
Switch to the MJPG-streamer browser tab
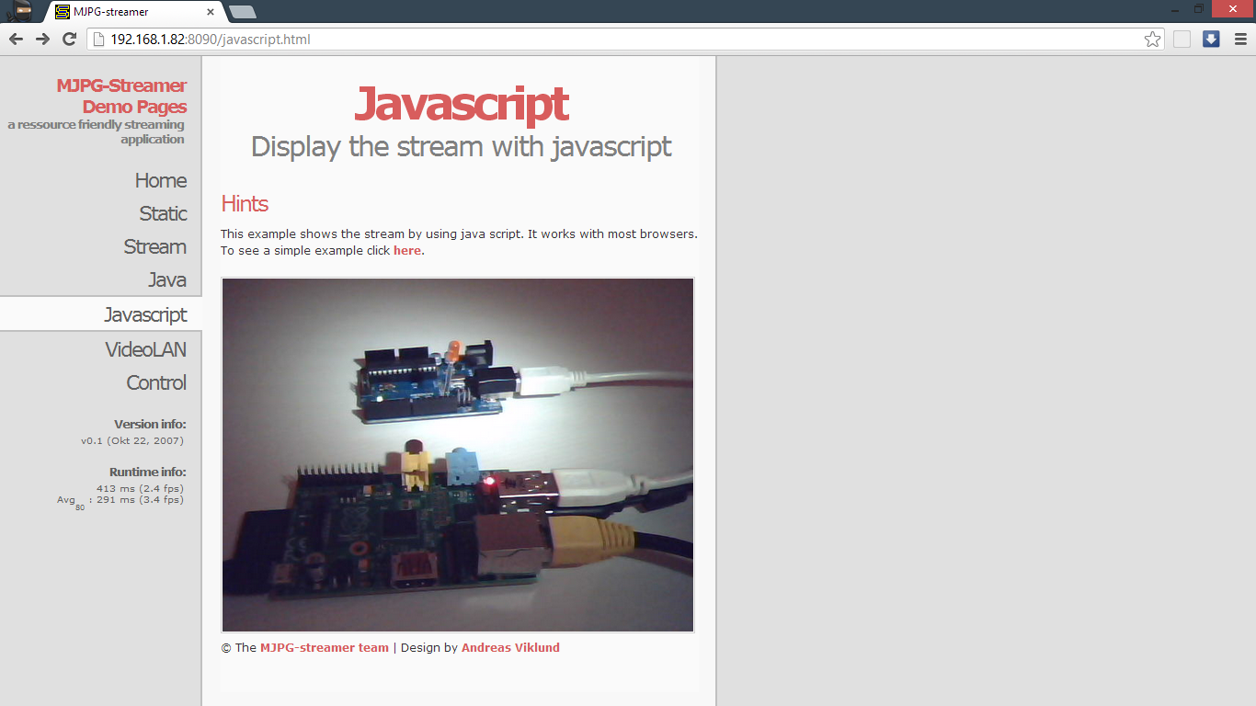129,13
